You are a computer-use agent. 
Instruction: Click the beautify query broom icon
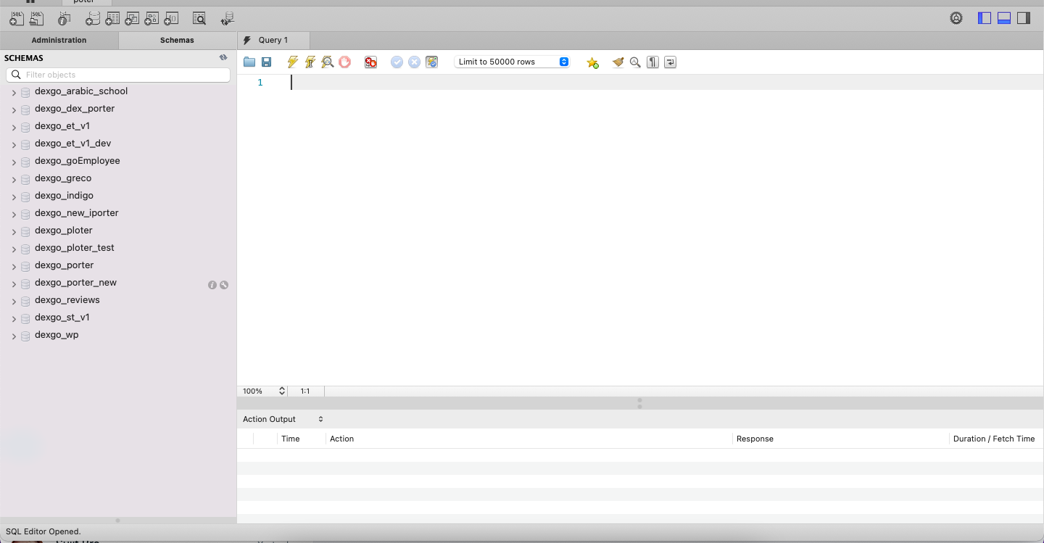pos(618,62)
